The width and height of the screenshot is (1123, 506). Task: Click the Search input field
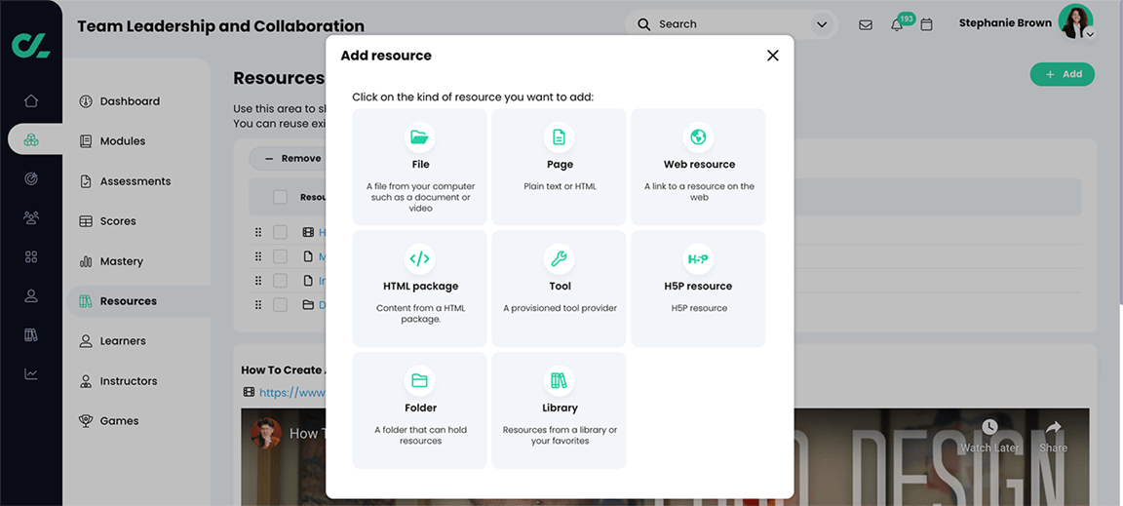click(x=729, y=24)
